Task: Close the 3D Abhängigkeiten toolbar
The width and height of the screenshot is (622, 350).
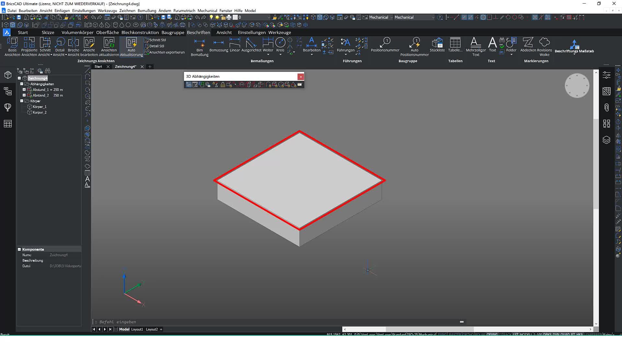Action: tap(301, 76)
